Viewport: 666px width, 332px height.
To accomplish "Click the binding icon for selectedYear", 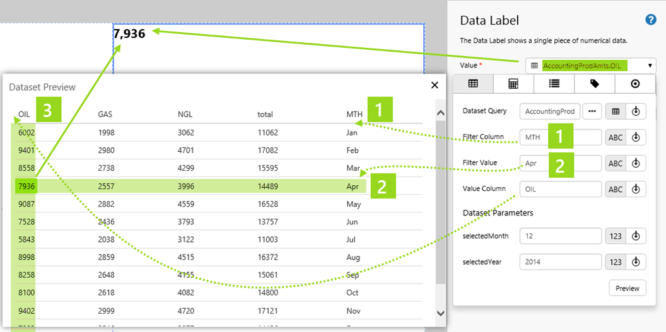I will 636,262.
